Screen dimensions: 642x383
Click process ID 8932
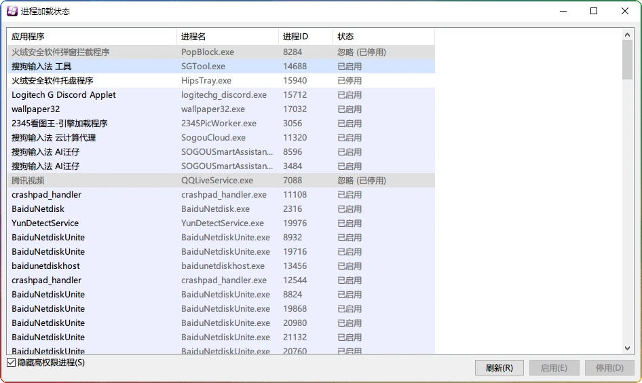(x=292, y=238)
